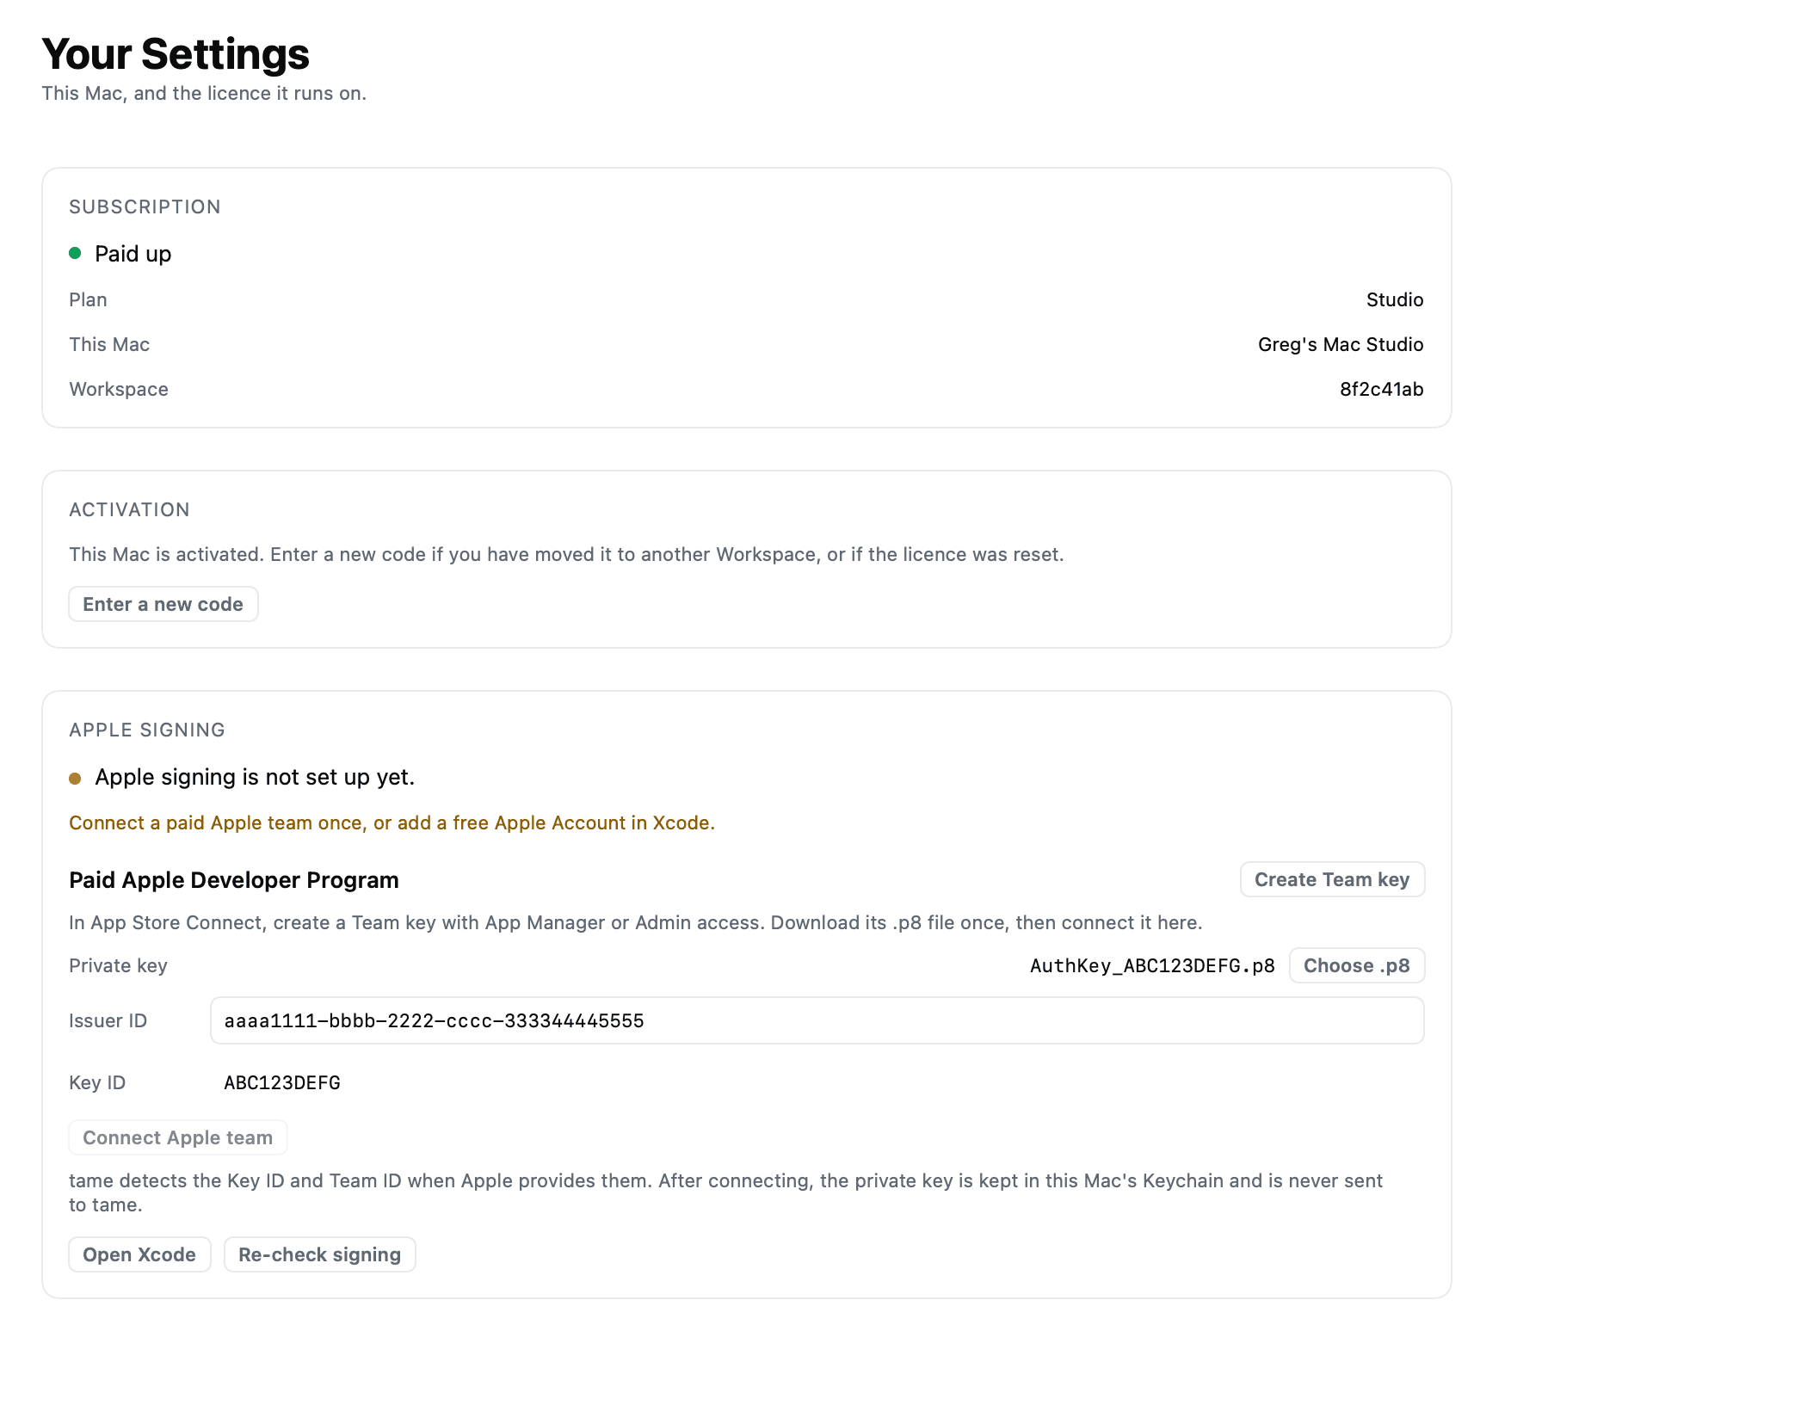
Task: Click the amber Apple signing status dot
Action: [75, 779]
